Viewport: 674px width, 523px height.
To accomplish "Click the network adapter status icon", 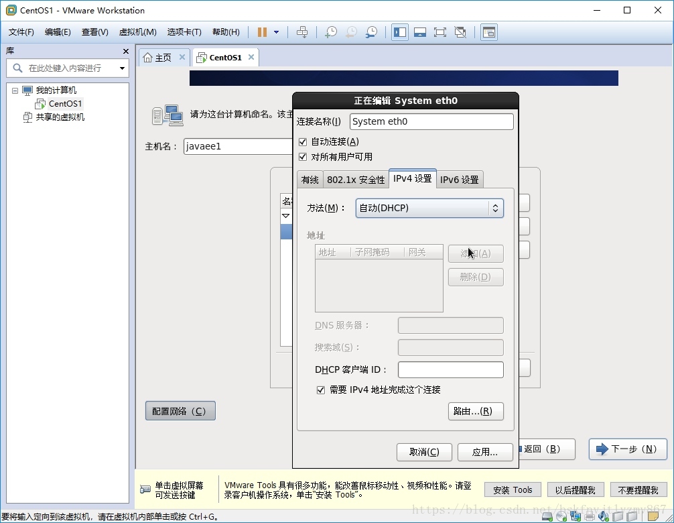I will [575, 516].
